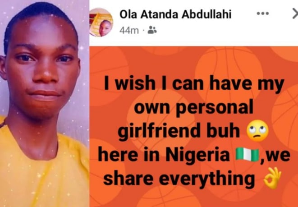Click the "share everything" text
Viewport: 298px width, 207px height.
[x=179, y=179]
